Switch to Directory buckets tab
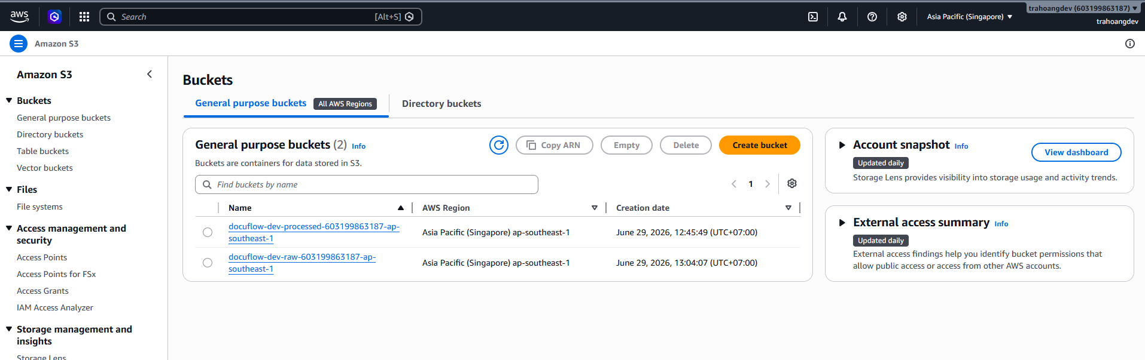The image size is (1145, 360). click(x=441, y=104)
